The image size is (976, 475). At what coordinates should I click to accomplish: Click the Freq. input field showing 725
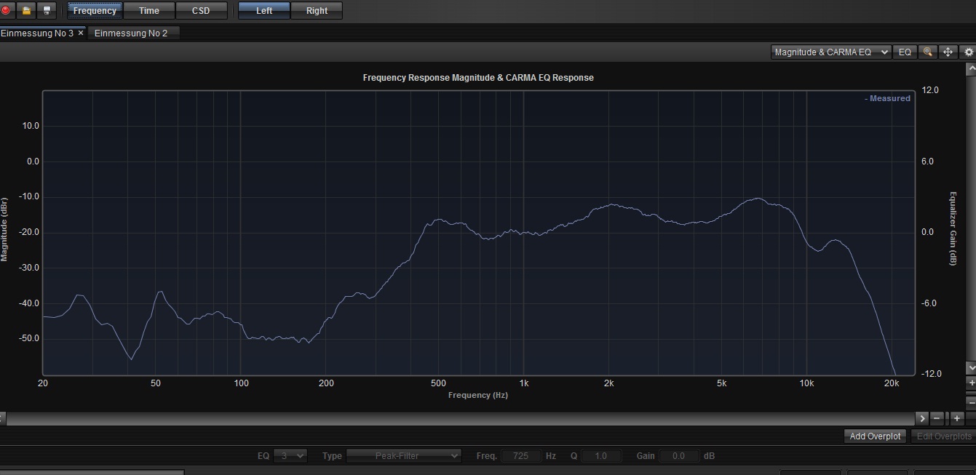[521, 456]
